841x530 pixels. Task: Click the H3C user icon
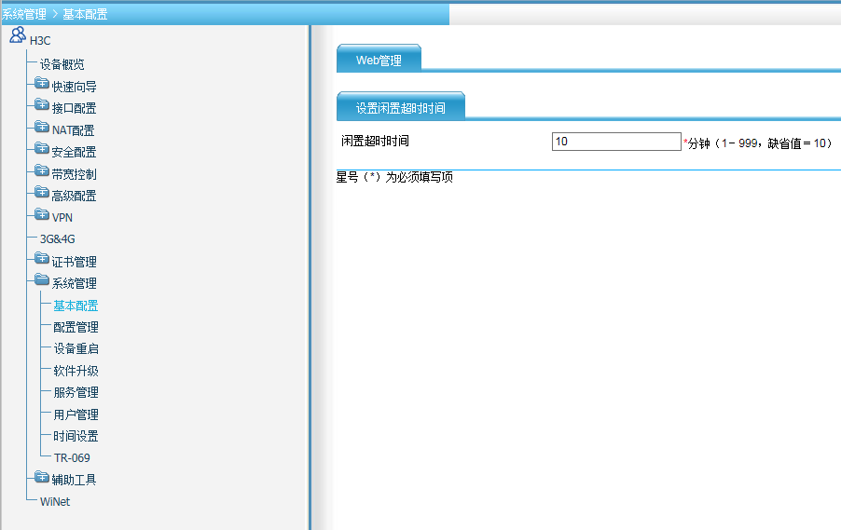pyautogui.click(x=18, y=35)
